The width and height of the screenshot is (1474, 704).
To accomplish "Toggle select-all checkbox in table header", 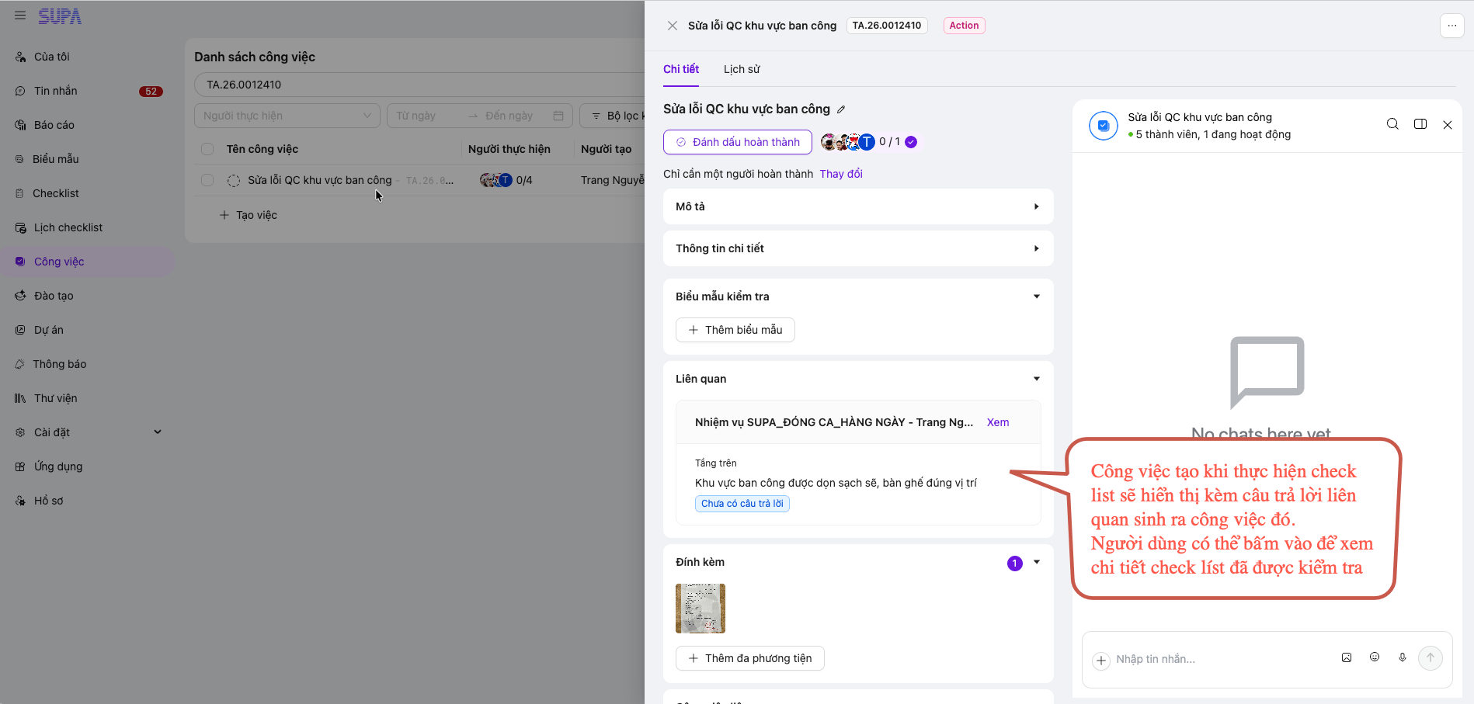I will (207, 149).
